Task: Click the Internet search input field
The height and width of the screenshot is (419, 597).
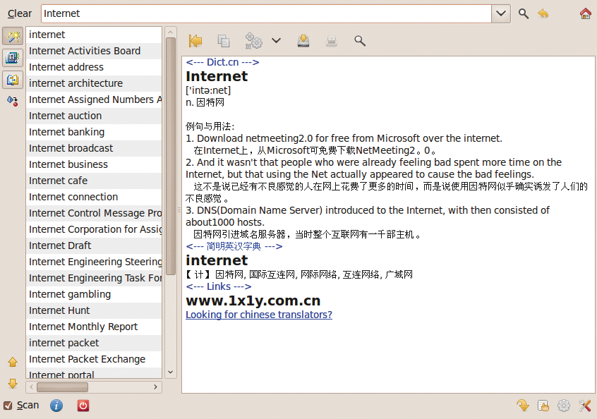Action: tap(266, 13)
